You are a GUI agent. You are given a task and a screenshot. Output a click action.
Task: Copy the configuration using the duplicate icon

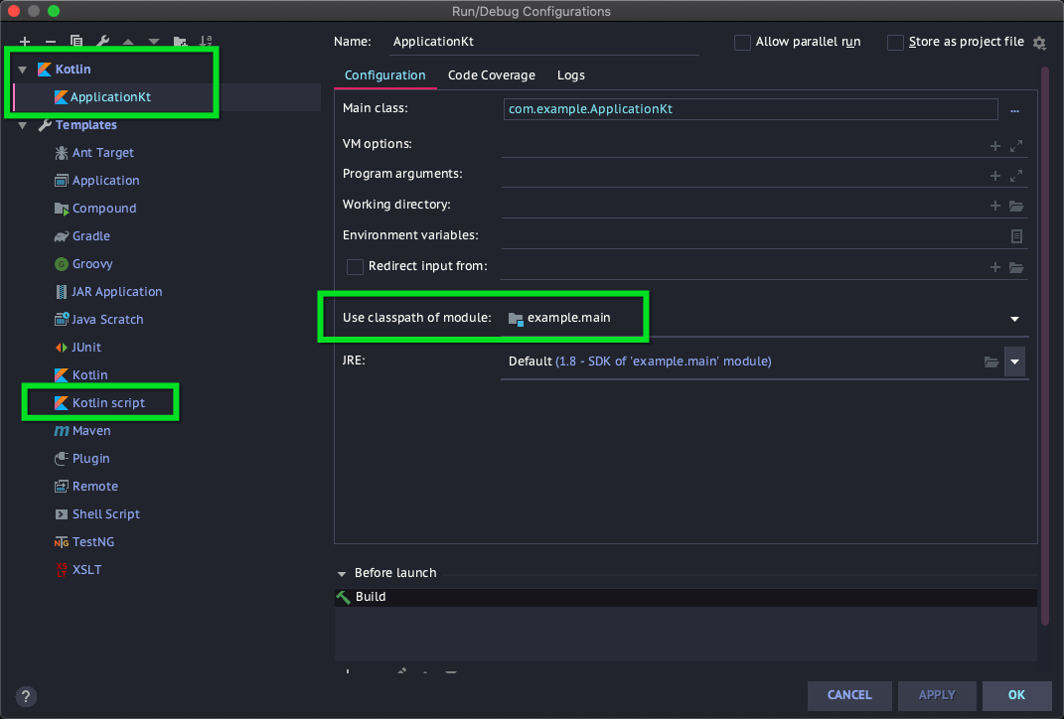point(76,42)
